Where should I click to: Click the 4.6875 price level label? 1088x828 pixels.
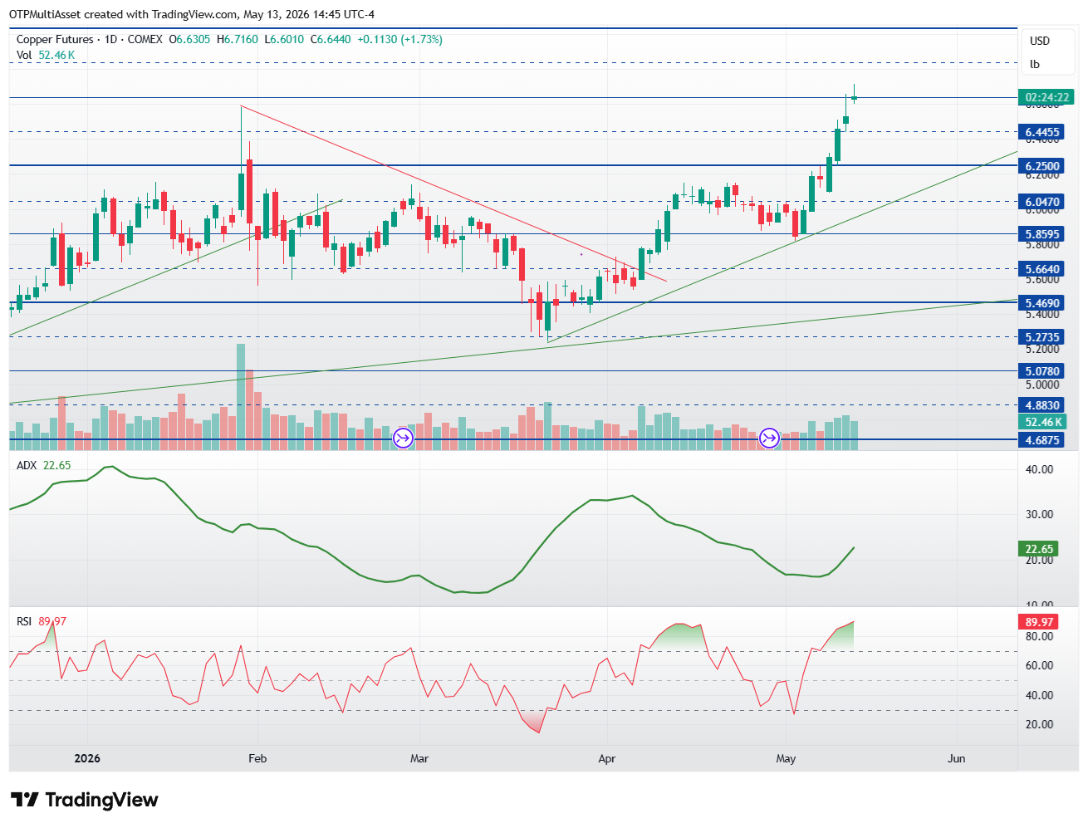(1041, 440)
